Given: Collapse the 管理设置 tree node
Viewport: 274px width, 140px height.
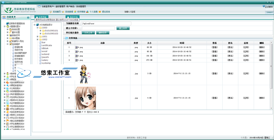Looking at the screenshot, I should (x=5, y=27).
